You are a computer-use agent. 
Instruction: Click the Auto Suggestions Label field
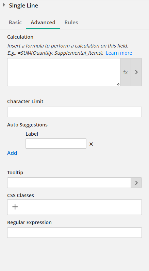click(56, 144)
